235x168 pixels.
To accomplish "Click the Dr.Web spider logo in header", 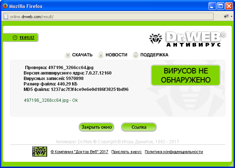I will [x=157, y=39].
